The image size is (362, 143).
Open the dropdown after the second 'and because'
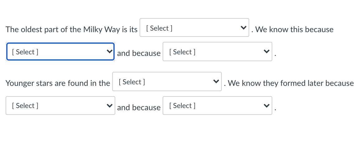217,106
